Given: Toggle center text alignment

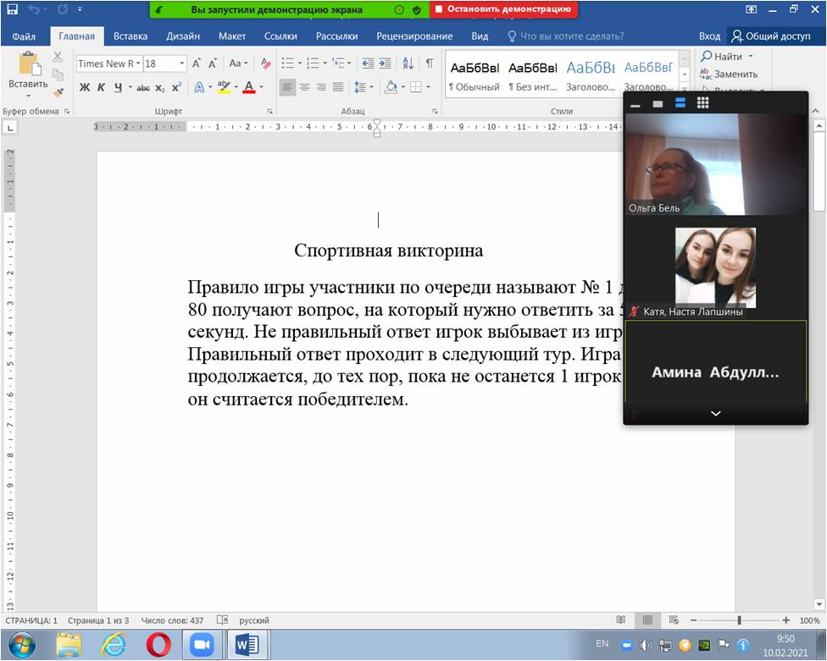Looking at the screenshot, I should click(x=305, y=87).
